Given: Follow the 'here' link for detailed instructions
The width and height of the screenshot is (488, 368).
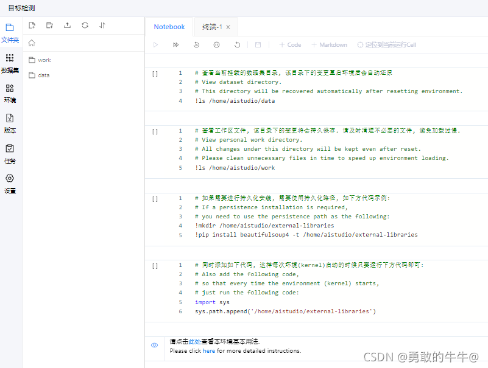Looking at the screenshot, I should (x=209, y=350).
